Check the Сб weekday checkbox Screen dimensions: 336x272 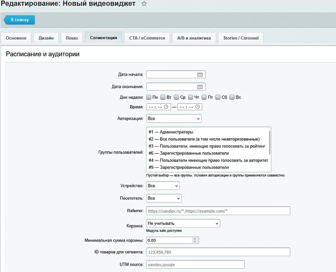(218, 97)
